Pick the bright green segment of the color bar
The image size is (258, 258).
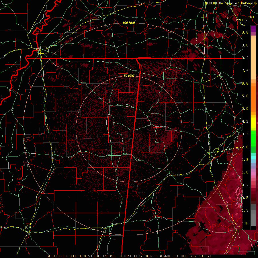(253, 138)
